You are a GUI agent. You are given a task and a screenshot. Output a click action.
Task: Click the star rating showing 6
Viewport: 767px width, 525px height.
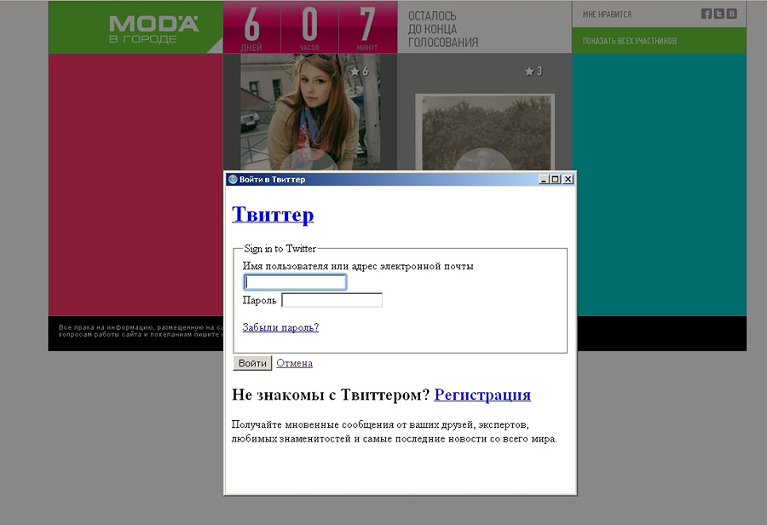click(359, 72)
